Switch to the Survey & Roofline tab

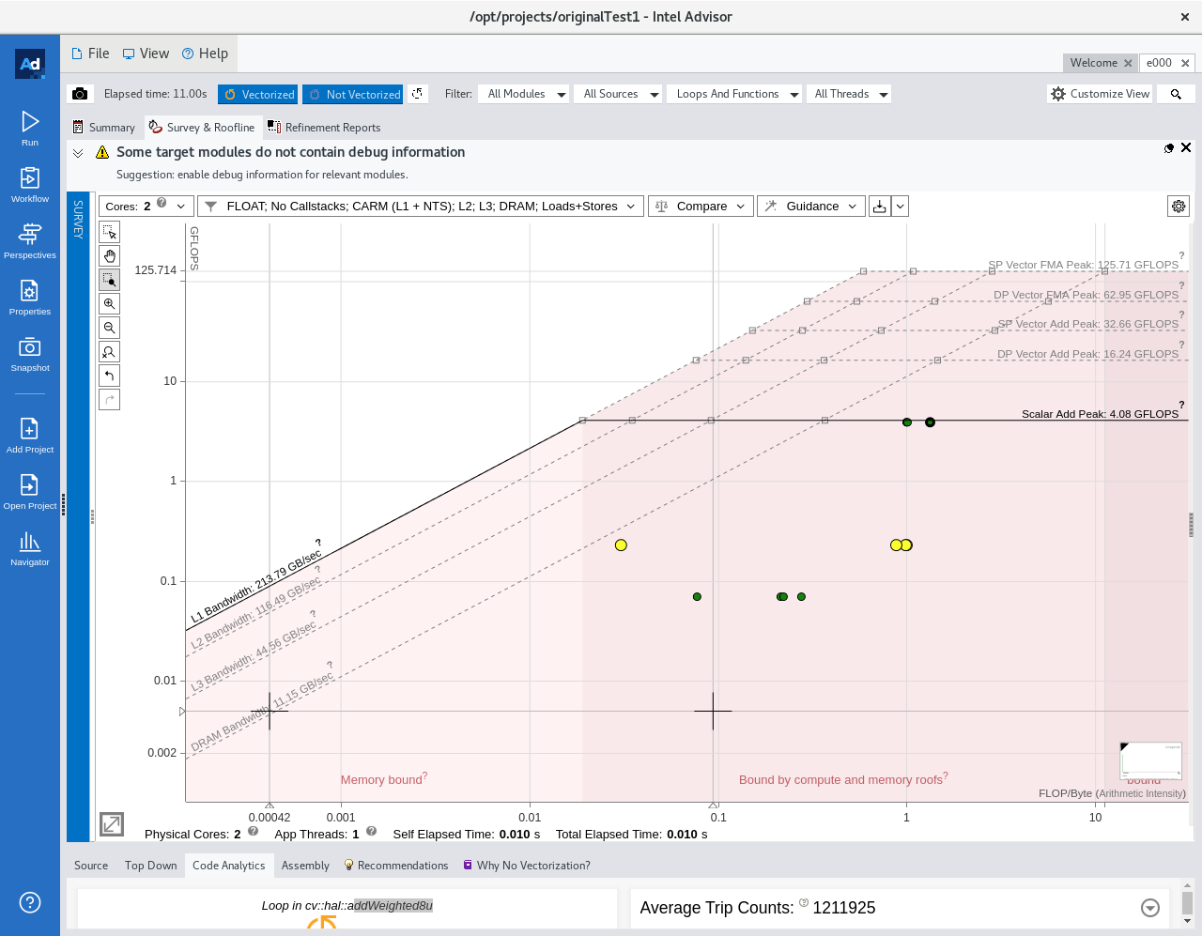tap(202, 128)
